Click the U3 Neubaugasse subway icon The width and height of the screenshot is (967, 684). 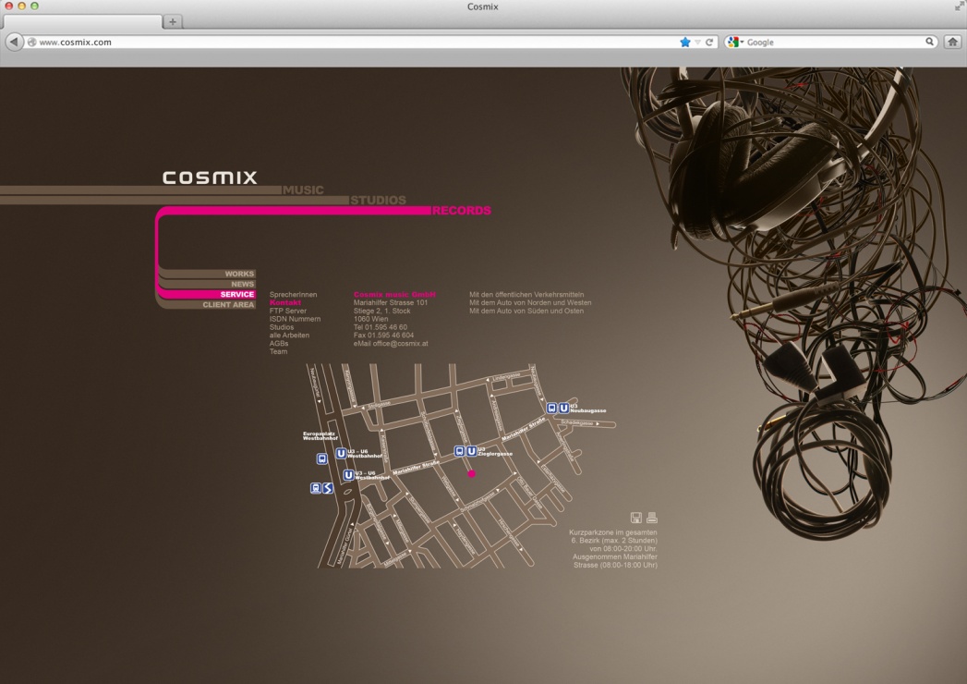click(563, 408)
